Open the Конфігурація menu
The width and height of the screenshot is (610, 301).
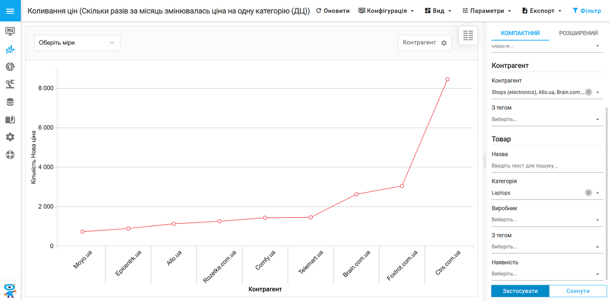(386, 11)
